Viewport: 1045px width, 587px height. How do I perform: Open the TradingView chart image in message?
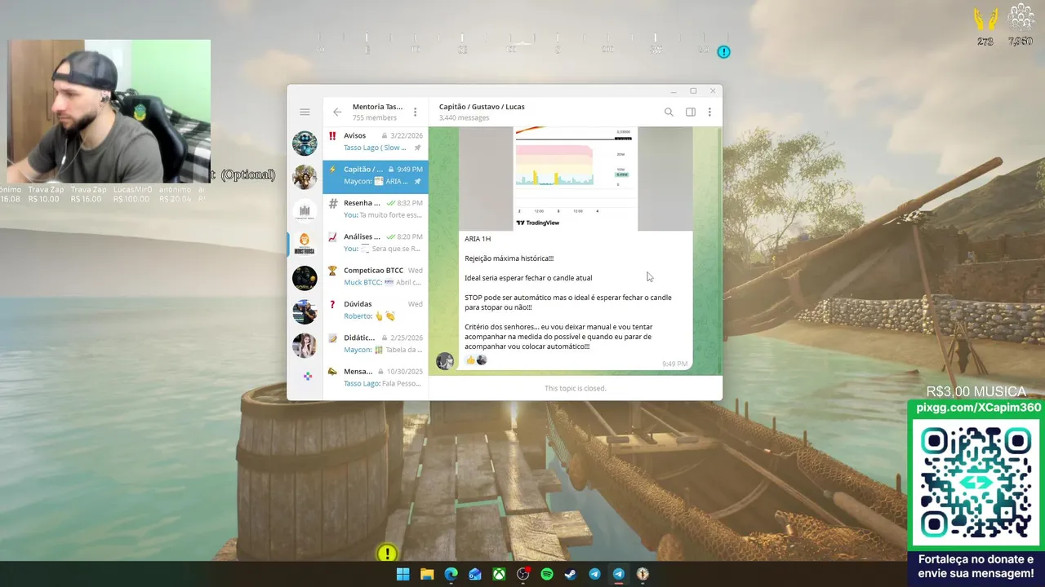pyautogui.click(x=576, y=179)
